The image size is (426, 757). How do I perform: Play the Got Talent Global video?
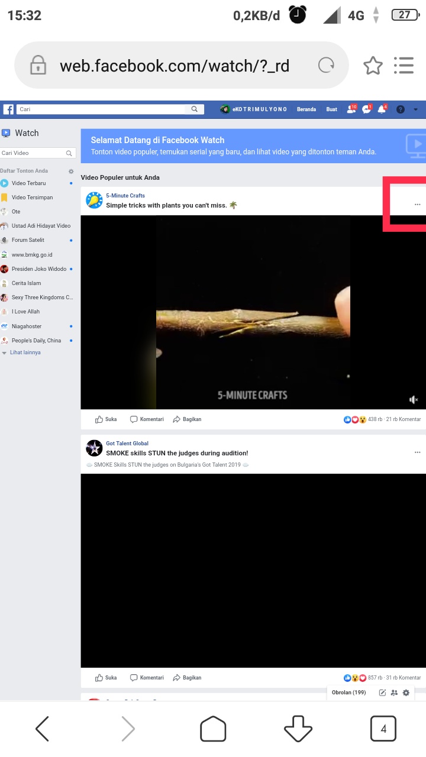(x=253, y=571)
